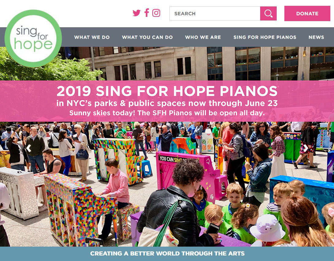Image resolution: width=334 pixels, height=261 pixels.
Task: Click the 2019 Sing for Hope Pianos headline
Action: coord(167,91)
